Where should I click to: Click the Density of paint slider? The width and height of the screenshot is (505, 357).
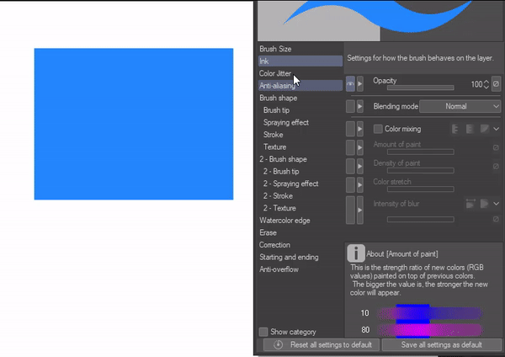coord(421,170)
